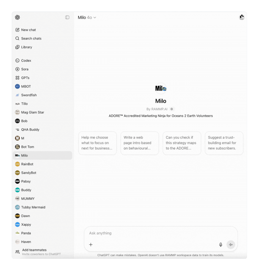The image size is (259, 259).
Task: Open the RAMMP profile avatar menu
Action: pyautogui.click(x=242, y=17)
